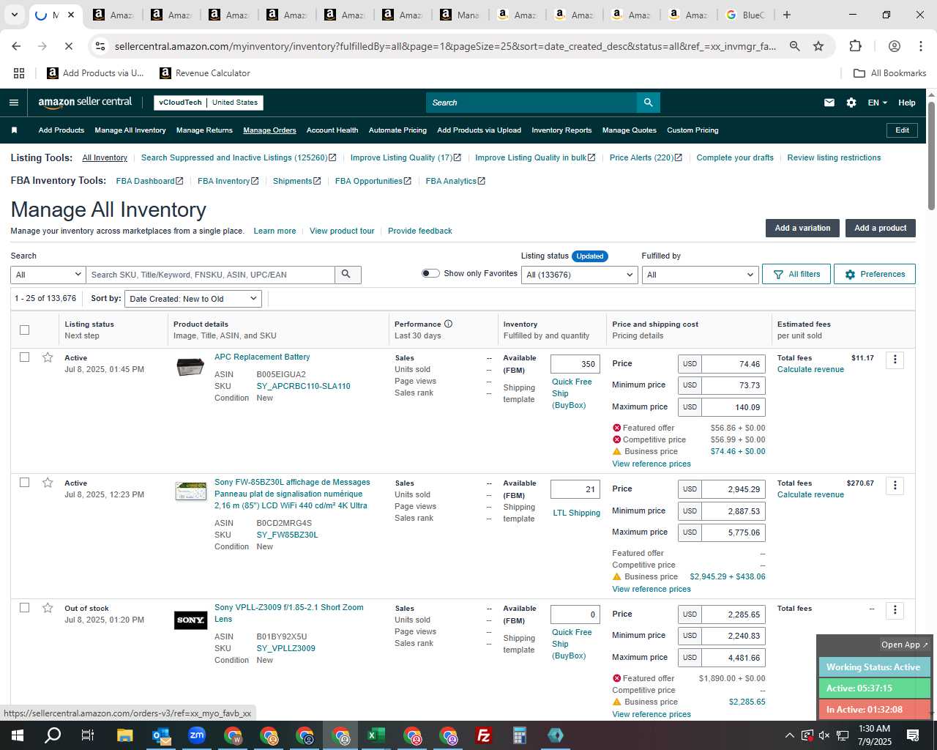Open the Price Alerts (220) link
Screen dimensions: 937x750
coord(646,157)
